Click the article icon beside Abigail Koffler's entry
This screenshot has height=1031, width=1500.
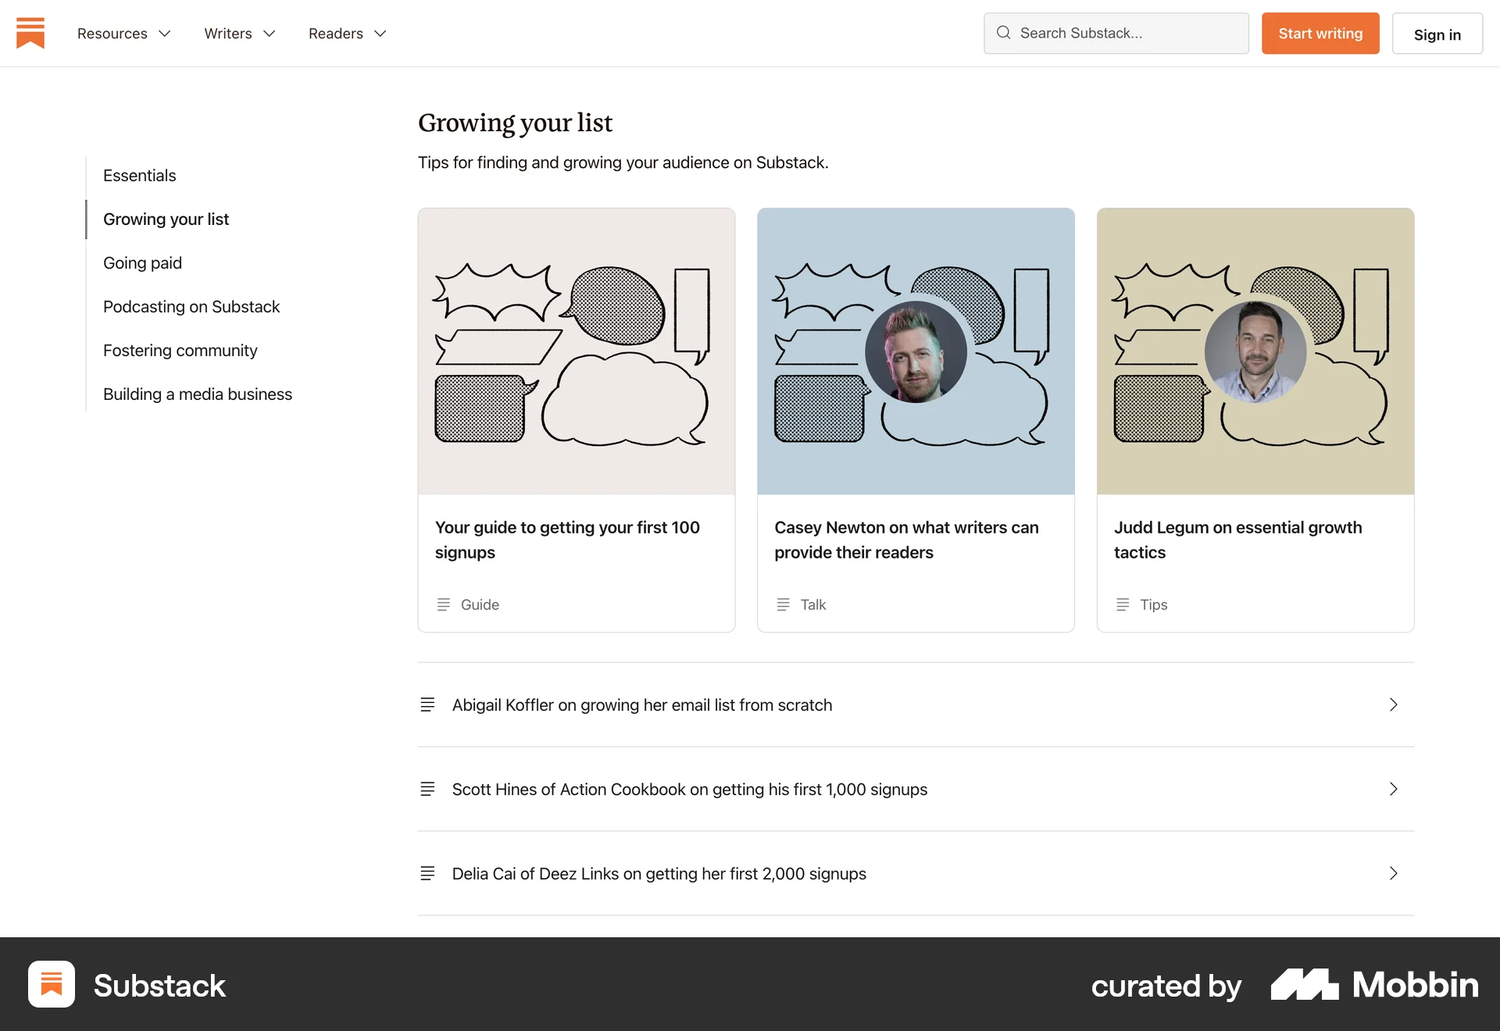tap(427, 704)
